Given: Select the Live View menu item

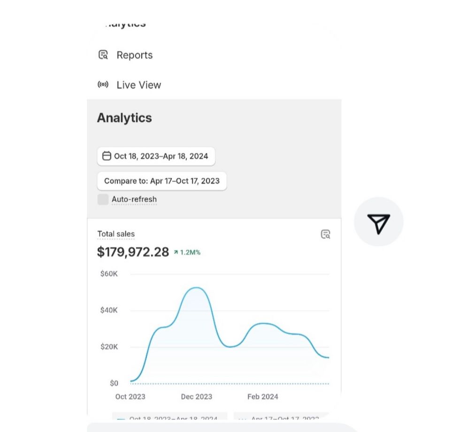Looking at the screenshot, I should [138, 85].
